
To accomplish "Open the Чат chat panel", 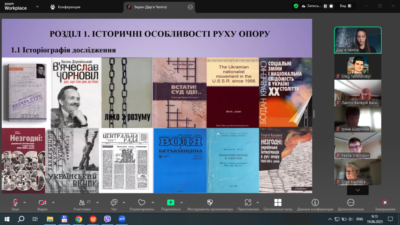I will [114, 205].
